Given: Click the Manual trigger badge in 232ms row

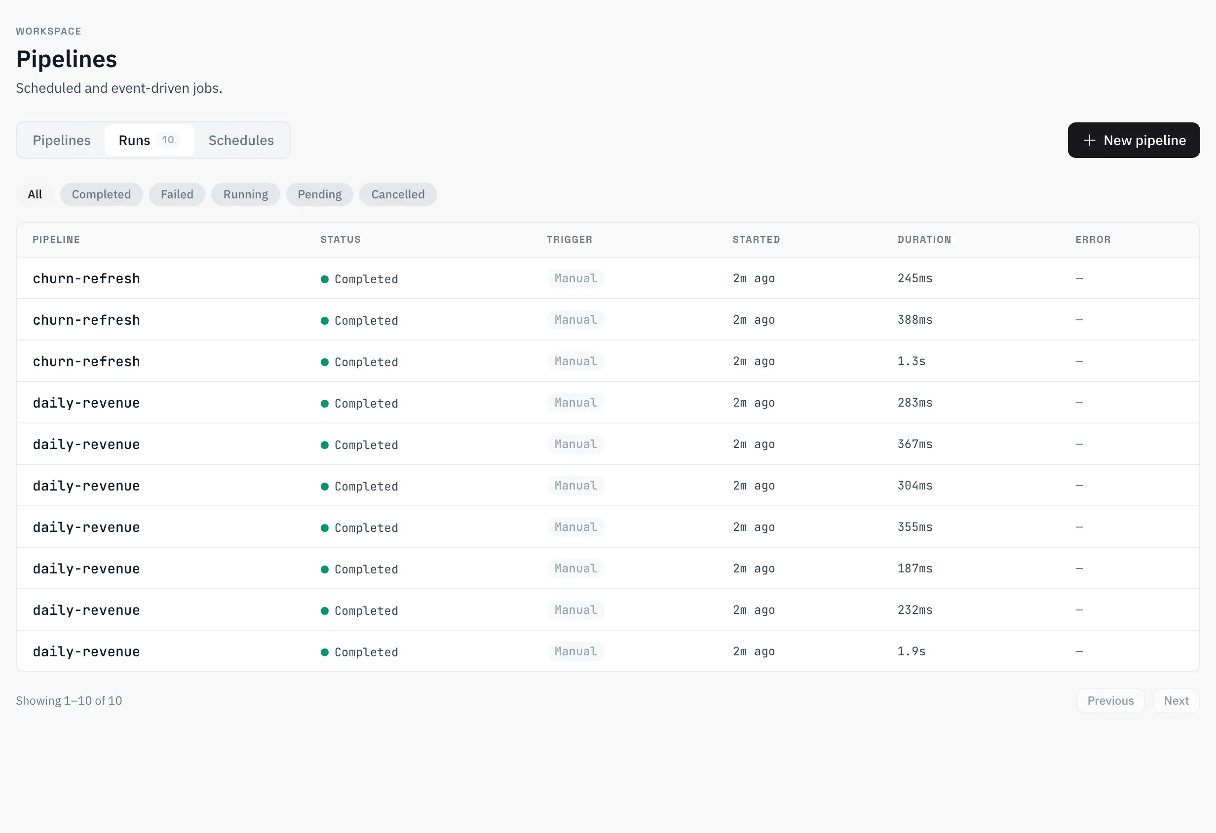Looking at the screenshot, I should [x=575, y=610].
